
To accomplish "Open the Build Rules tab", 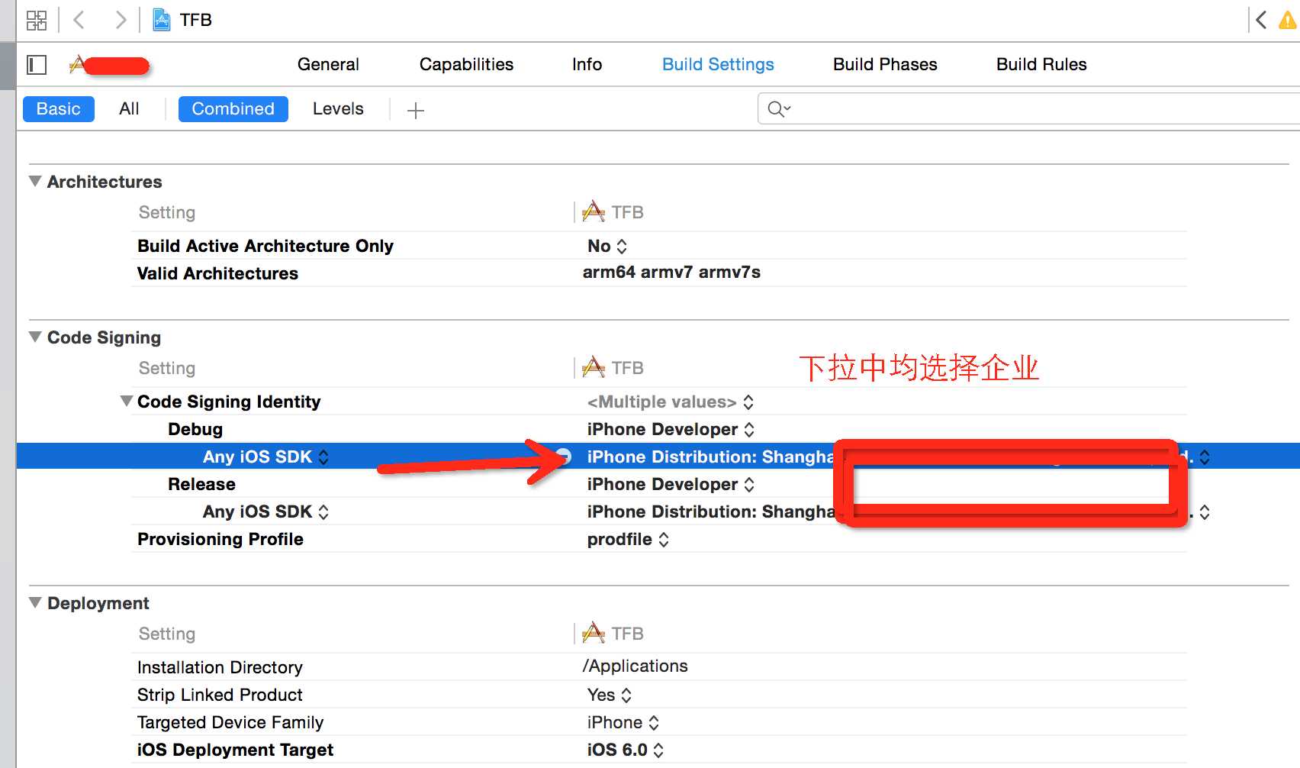I will click(x=1041, y=64).
